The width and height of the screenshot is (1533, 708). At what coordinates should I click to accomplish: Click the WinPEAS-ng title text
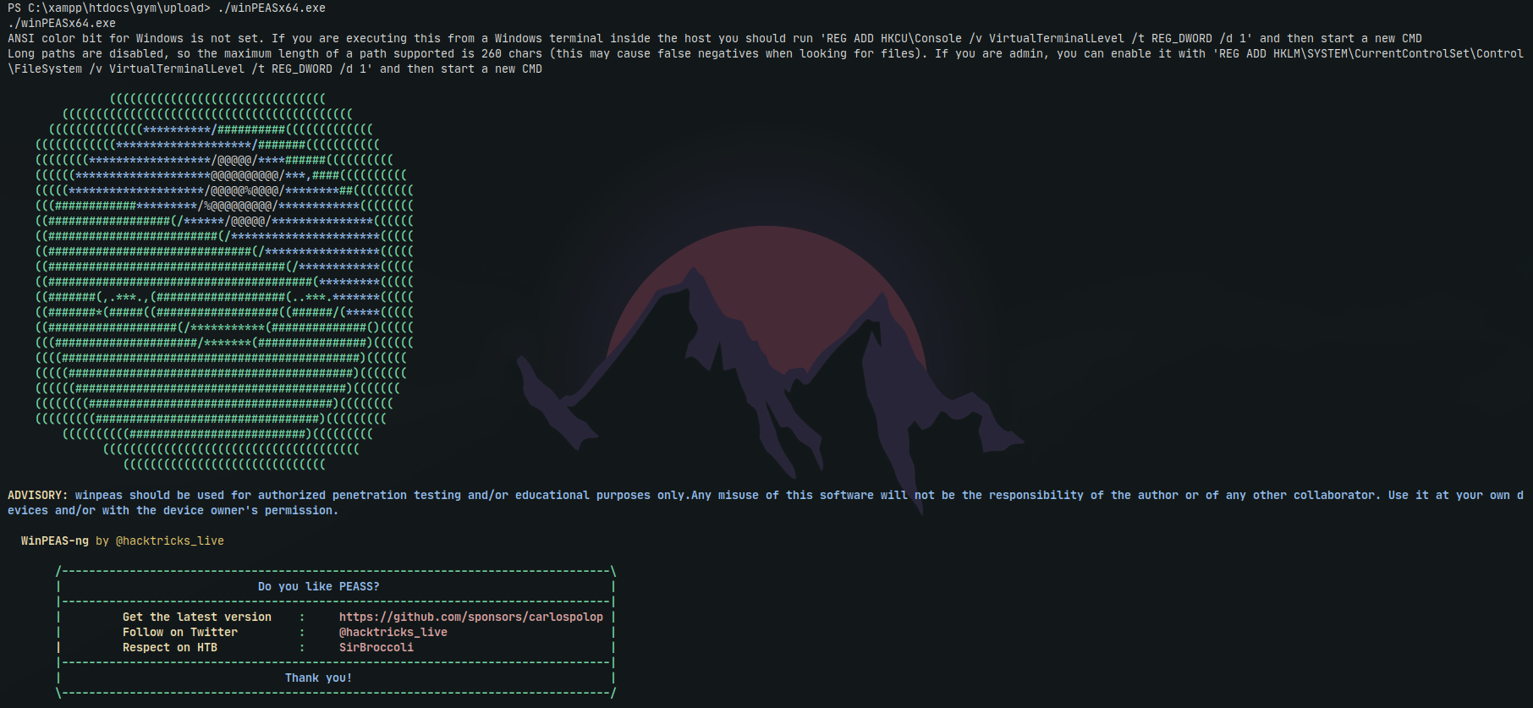tap(54, 541)
